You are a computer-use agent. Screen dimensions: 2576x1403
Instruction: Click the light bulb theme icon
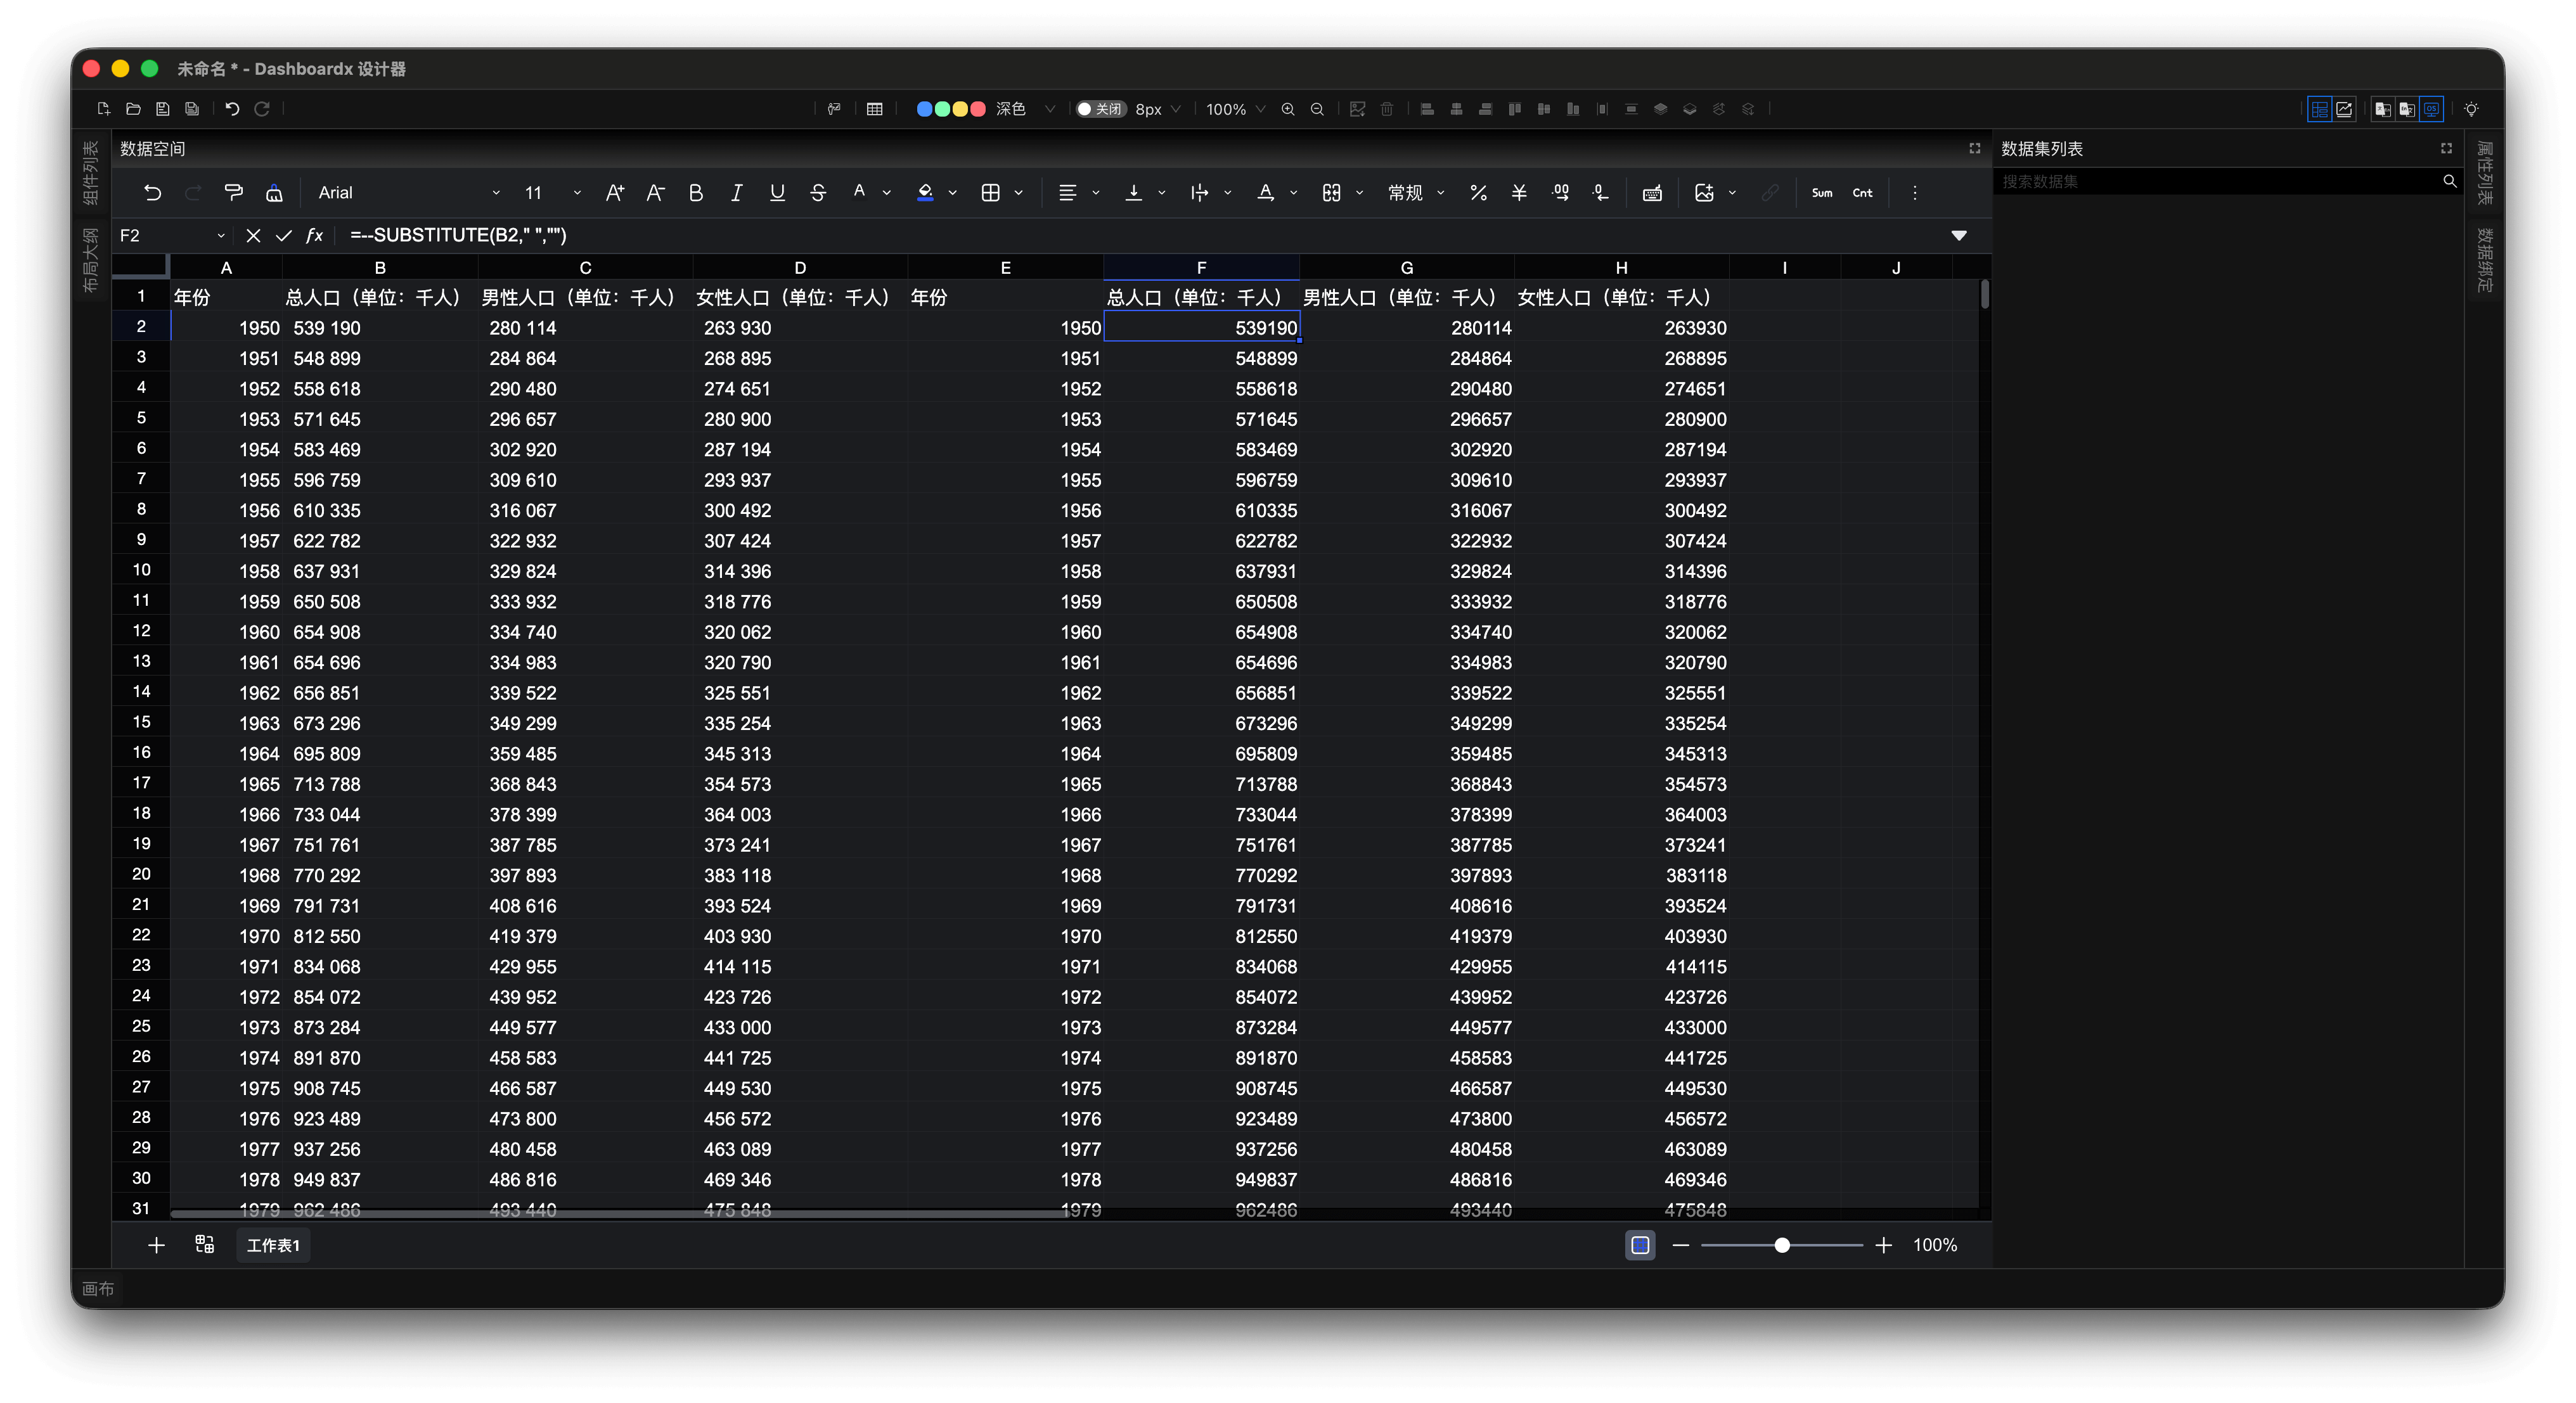(2471, 109)
